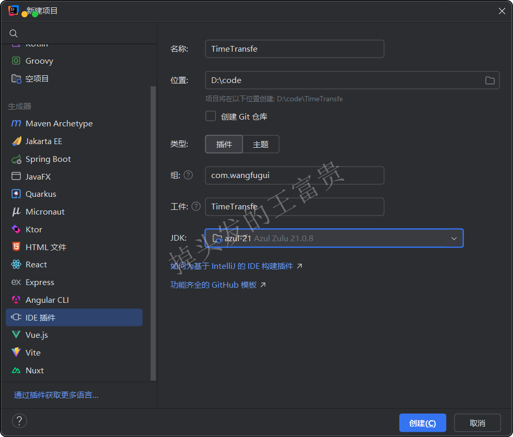The width and height of the screenshot is (513, 437).
Task: Click the 组 input com.wangfugui
Action: coord(295,175)
